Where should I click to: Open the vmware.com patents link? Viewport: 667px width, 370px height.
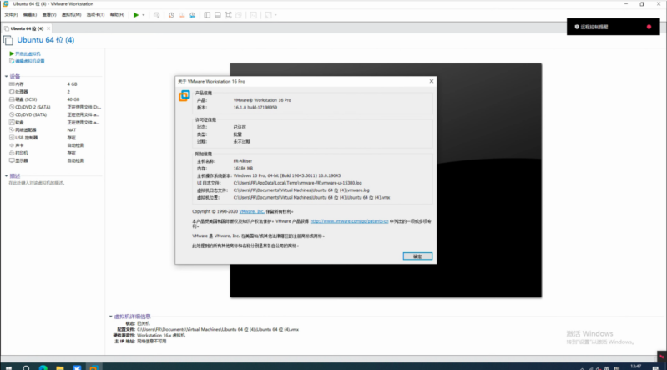tap(349, 221)
